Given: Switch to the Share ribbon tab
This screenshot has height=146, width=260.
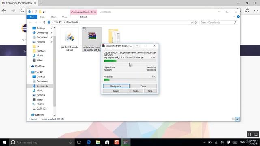Looking at the screenshot, I should 54,17.
